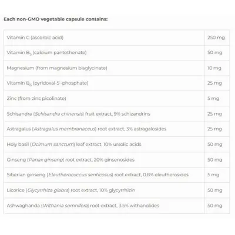Click the 250 mg value cell

(x=216, y=38)
